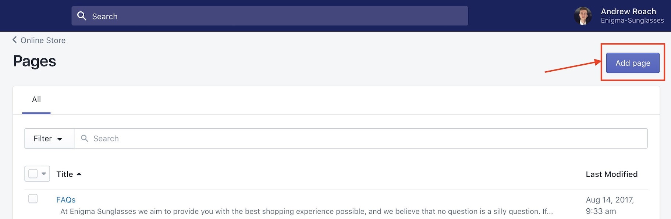
Task: Sort pages by Title column header
Action: coord(65,174)
